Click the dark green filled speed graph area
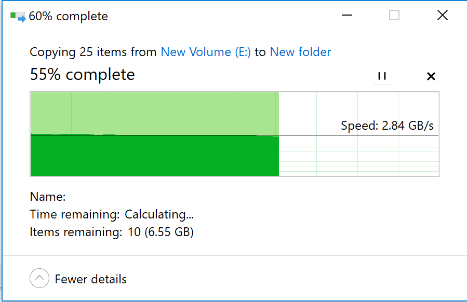Screen dimensions: 467x302 click(155, 156)
